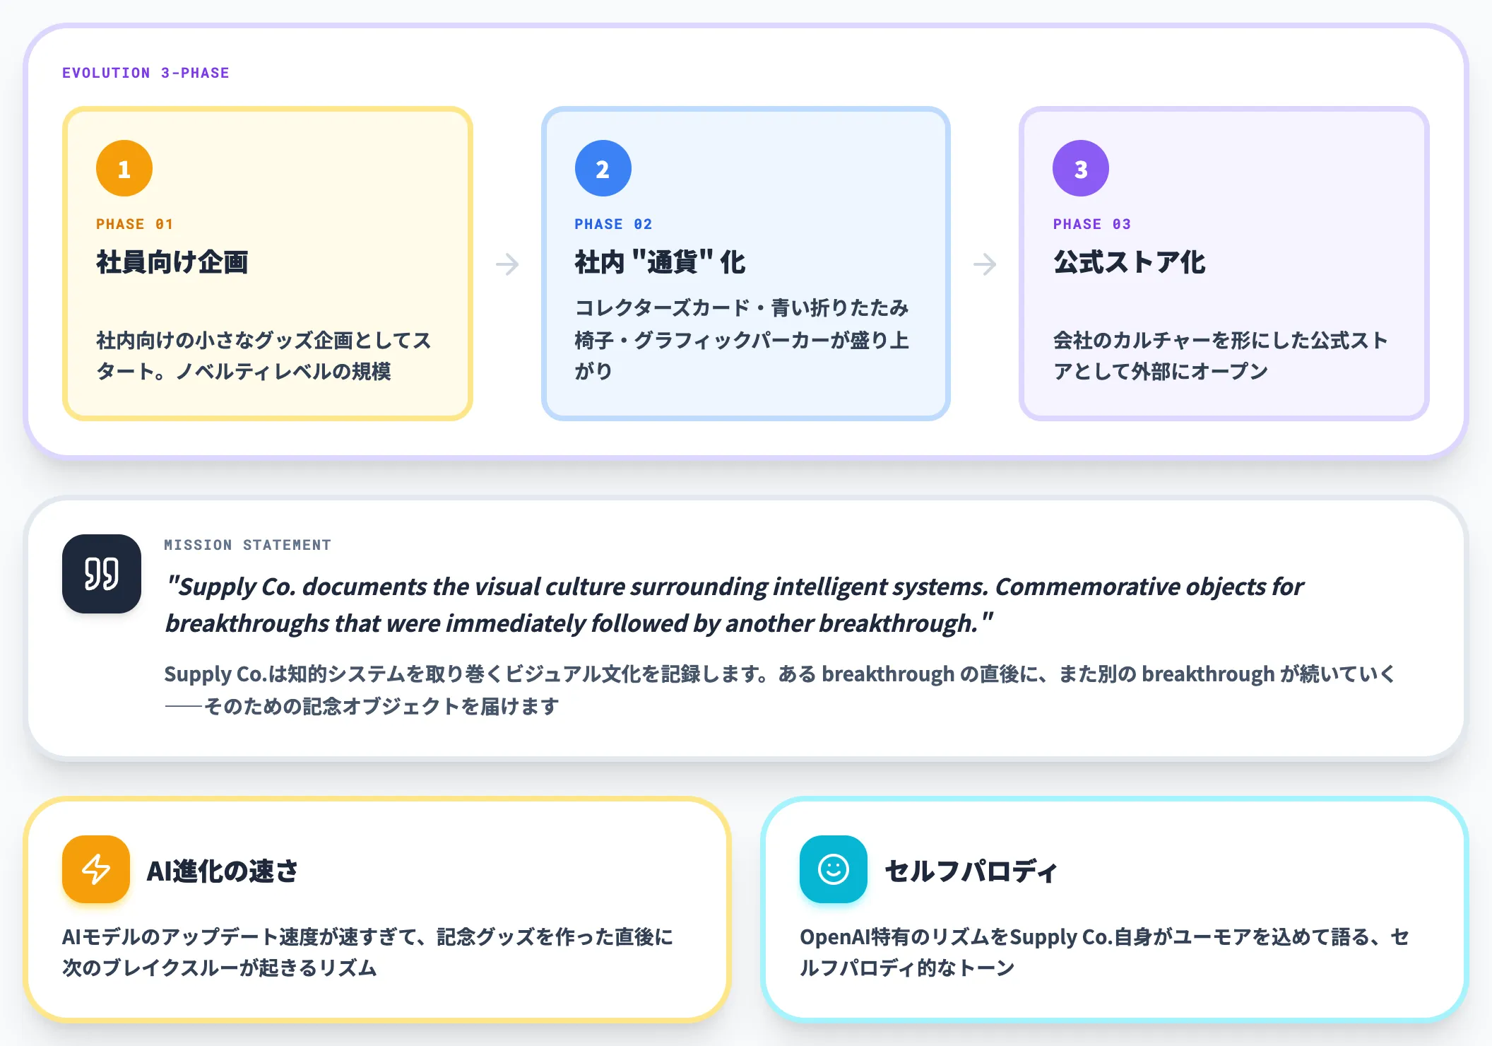Click the heading 社員向け企画
Viewport: 1492px width, 1046px height.
[x=172, y=262]
